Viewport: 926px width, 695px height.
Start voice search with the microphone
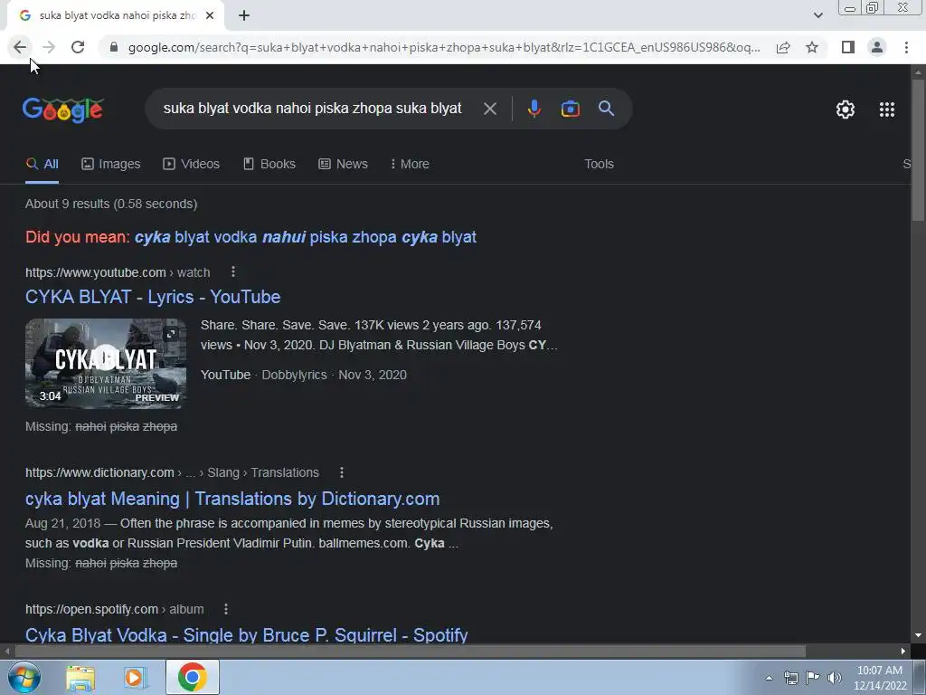tap(534, 109)
